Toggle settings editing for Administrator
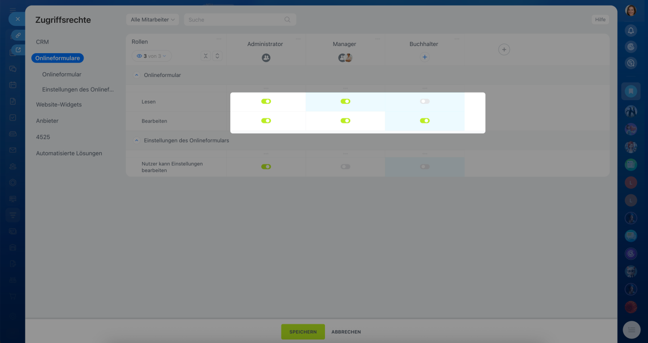Screen dimensions: 648x343 pos(266,166)
